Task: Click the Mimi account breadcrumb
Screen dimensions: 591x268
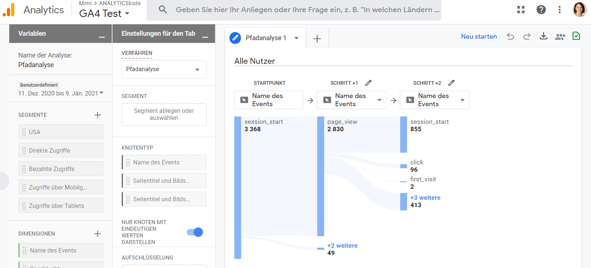Action: (85, 3)
